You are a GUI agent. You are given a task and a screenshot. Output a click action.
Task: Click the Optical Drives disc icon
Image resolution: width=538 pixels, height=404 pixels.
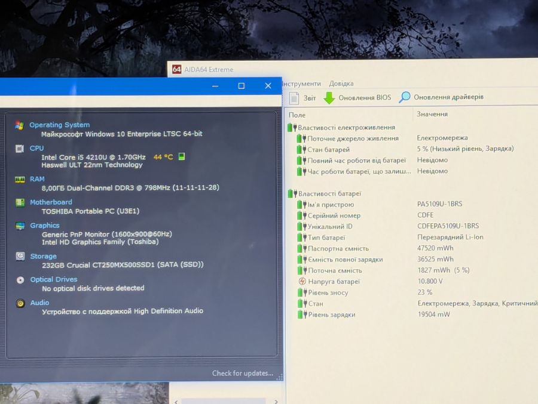point(20,280)
